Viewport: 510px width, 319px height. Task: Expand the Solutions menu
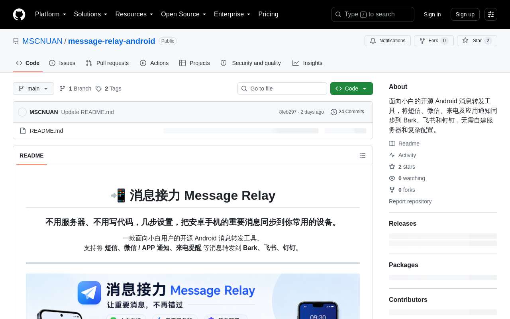pos(91,14)
